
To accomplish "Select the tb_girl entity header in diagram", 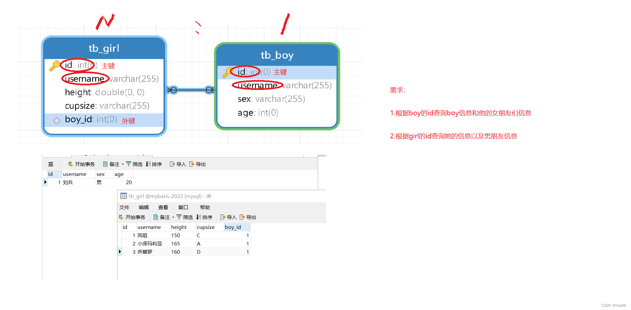I will pyautogui.click(x=104, y=48).
